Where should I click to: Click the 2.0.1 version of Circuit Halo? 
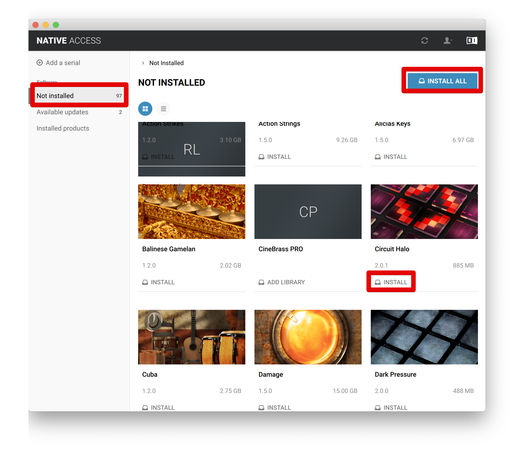click(x=381, y=265)
